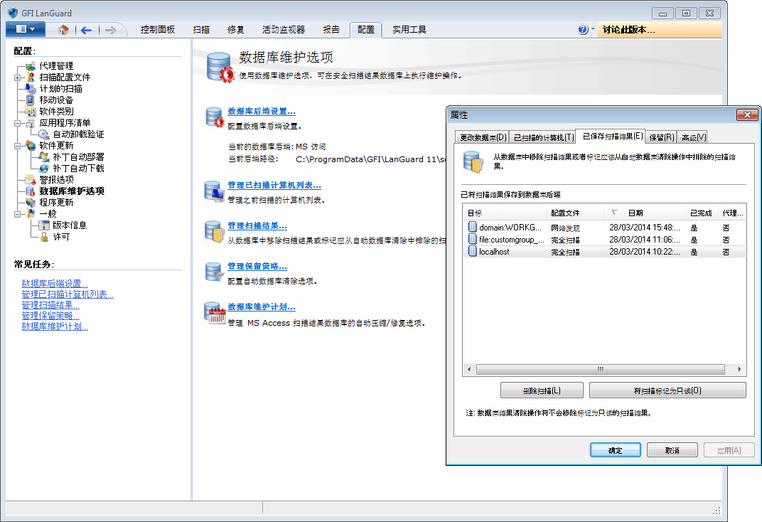The image size is (762, 522).
Task: Sort scan list by 目标 column header
Action: tap(505, 213)
